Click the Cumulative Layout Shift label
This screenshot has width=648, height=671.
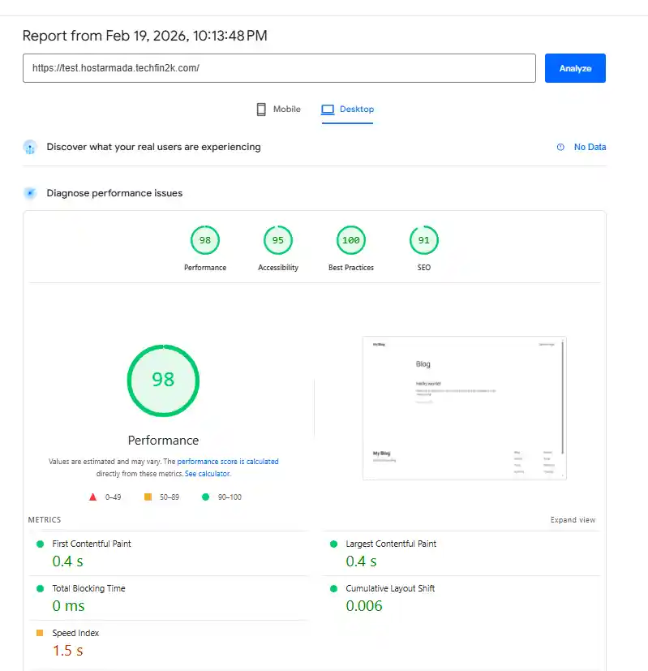pyautogui.click(x=390, y=588)
